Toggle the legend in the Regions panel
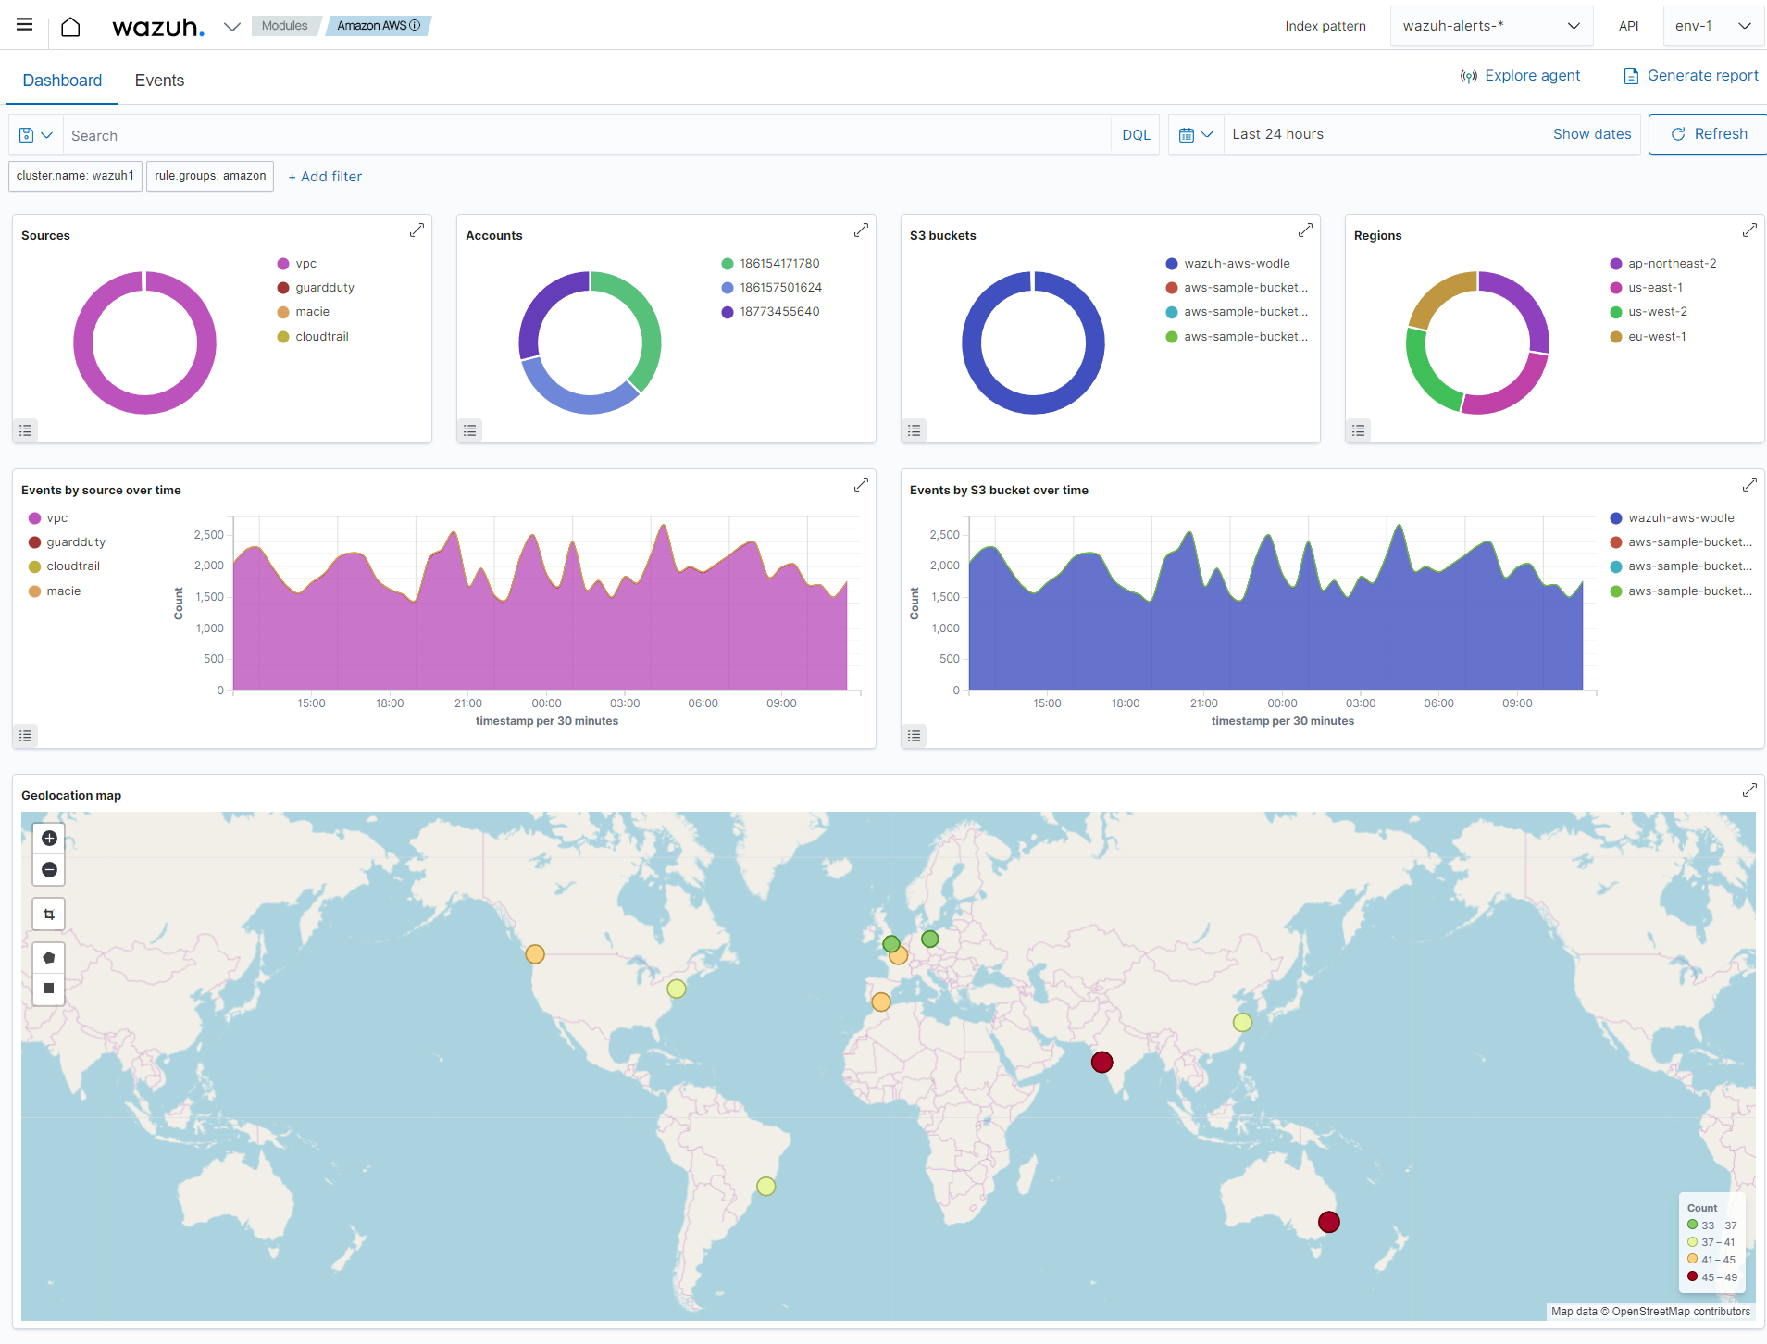 [1358, 430]
